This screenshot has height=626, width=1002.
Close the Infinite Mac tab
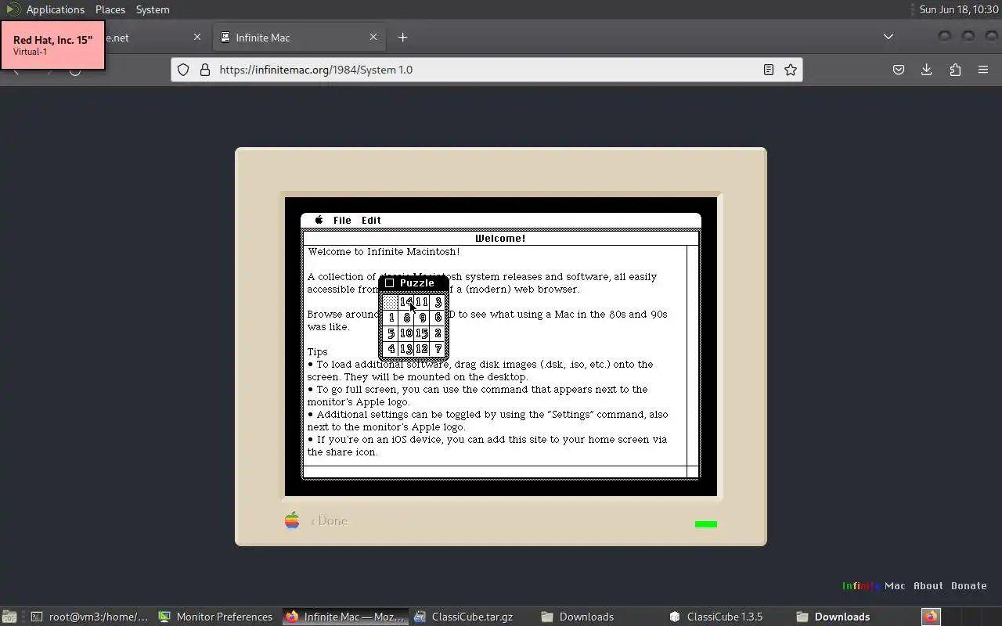pos(373,37)
